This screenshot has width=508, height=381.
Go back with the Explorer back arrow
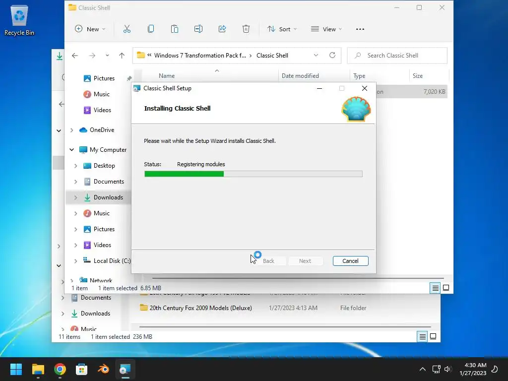point(75,56)
